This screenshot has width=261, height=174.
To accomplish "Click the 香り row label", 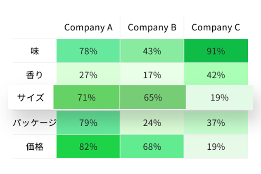I will click(35, 75).
